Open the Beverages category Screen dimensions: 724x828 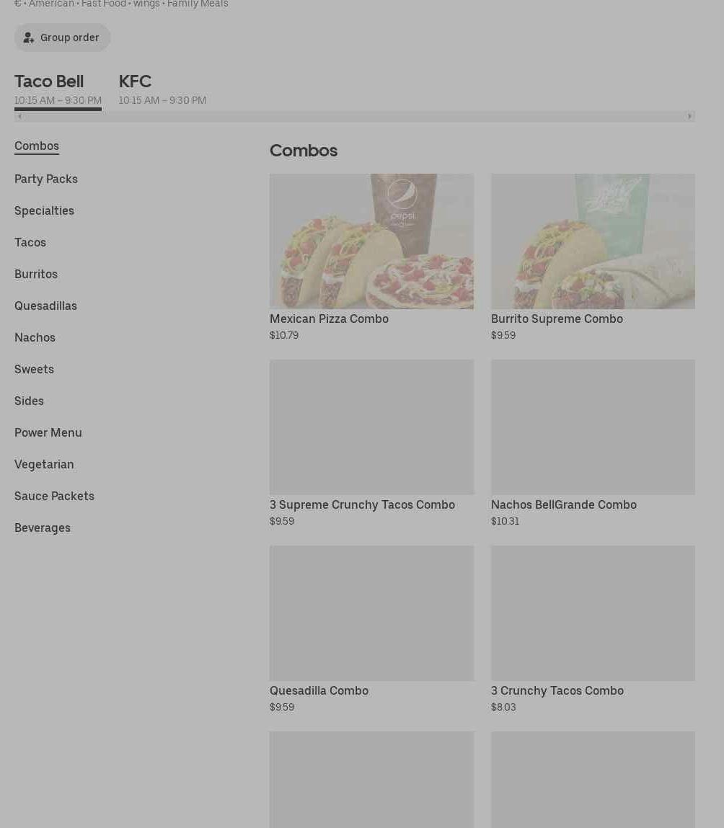43,527
